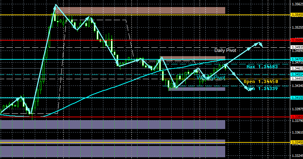Image resolution: width=303 pixels, height=159 pixels.
Task: Click the cyan 1.3415 price tag
Action: click(297, 98)
